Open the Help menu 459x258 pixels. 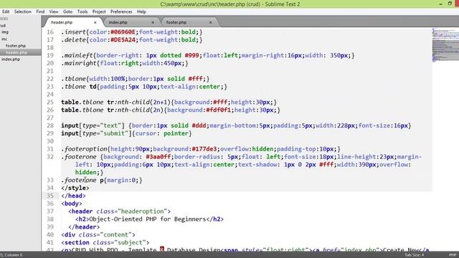tap(141, 11)
